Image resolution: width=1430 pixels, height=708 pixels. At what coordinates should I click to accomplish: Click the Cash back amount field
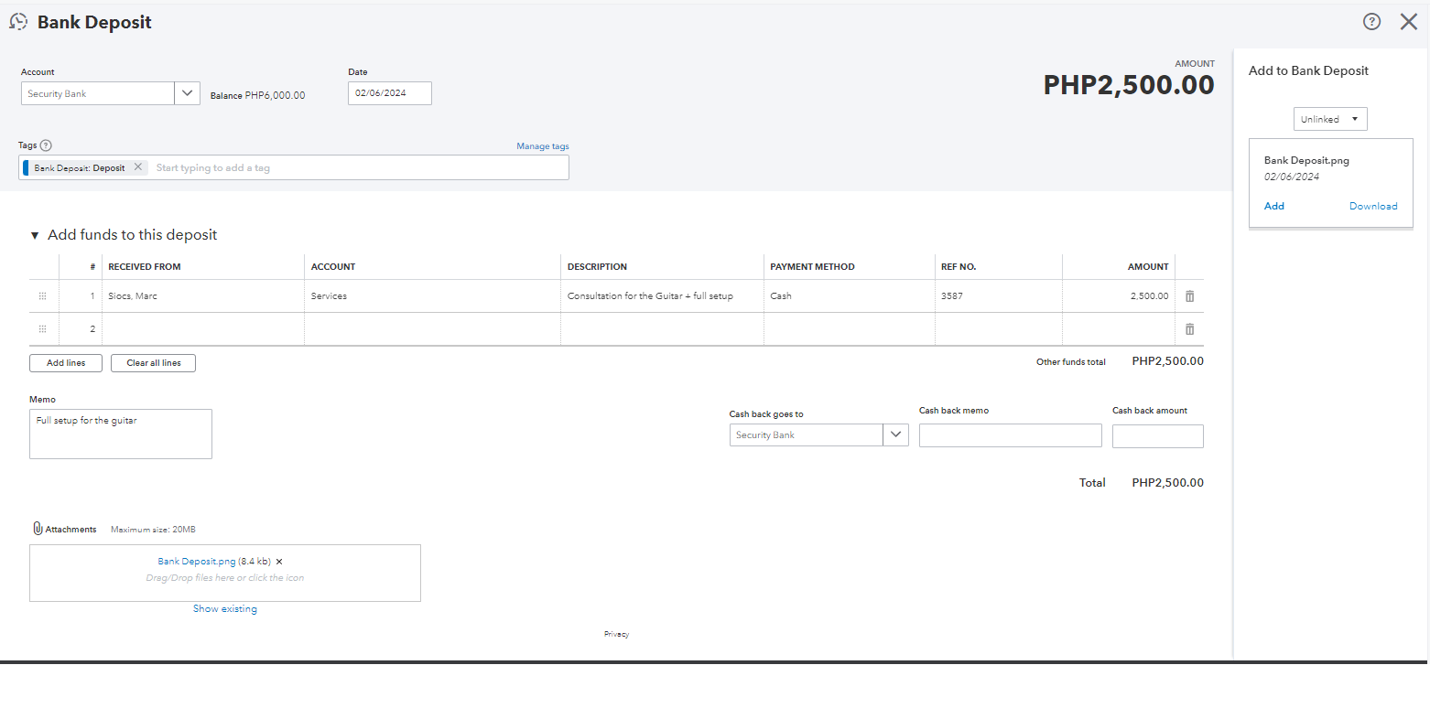tap(1157, 436)
